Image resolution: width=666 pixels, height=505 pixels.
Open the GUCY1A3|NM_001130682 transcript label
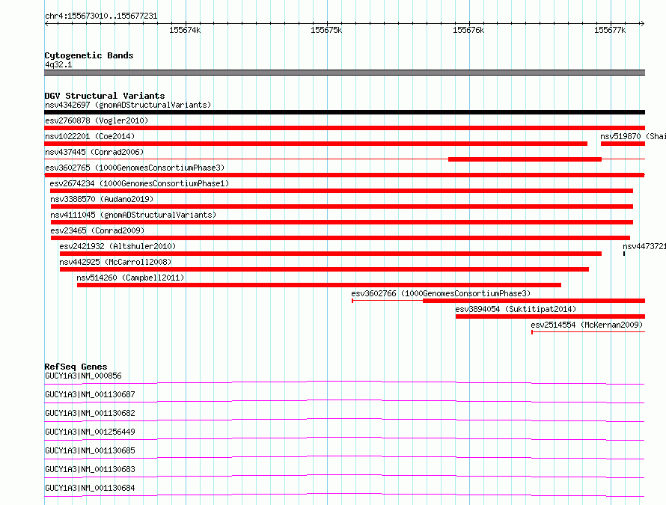coord(90,413)
